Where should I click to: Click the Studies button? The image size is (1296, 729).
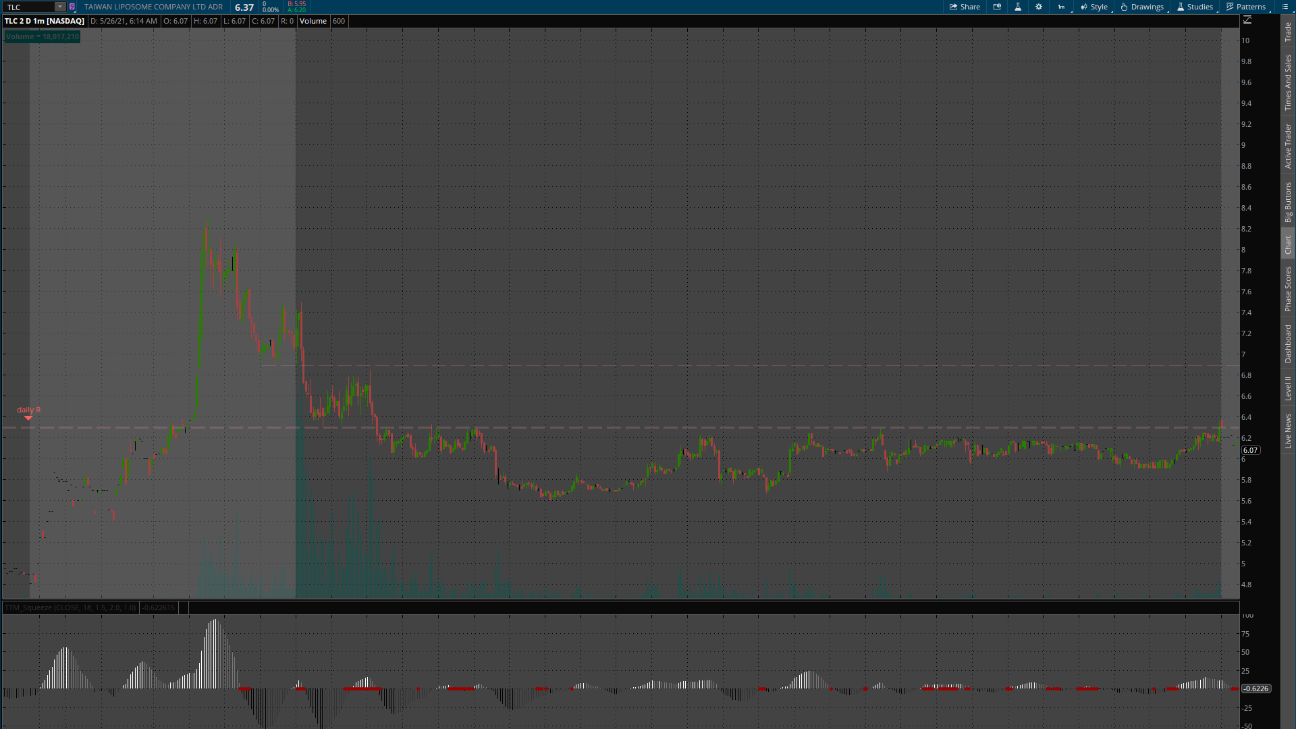point(1195,7)
